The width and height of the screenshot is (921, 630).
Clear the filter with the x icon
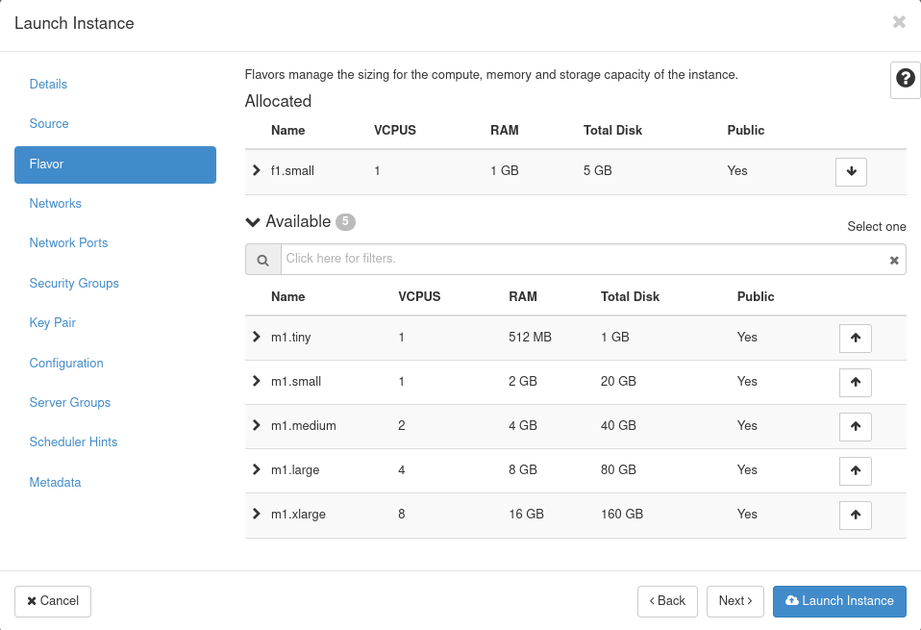894,261
